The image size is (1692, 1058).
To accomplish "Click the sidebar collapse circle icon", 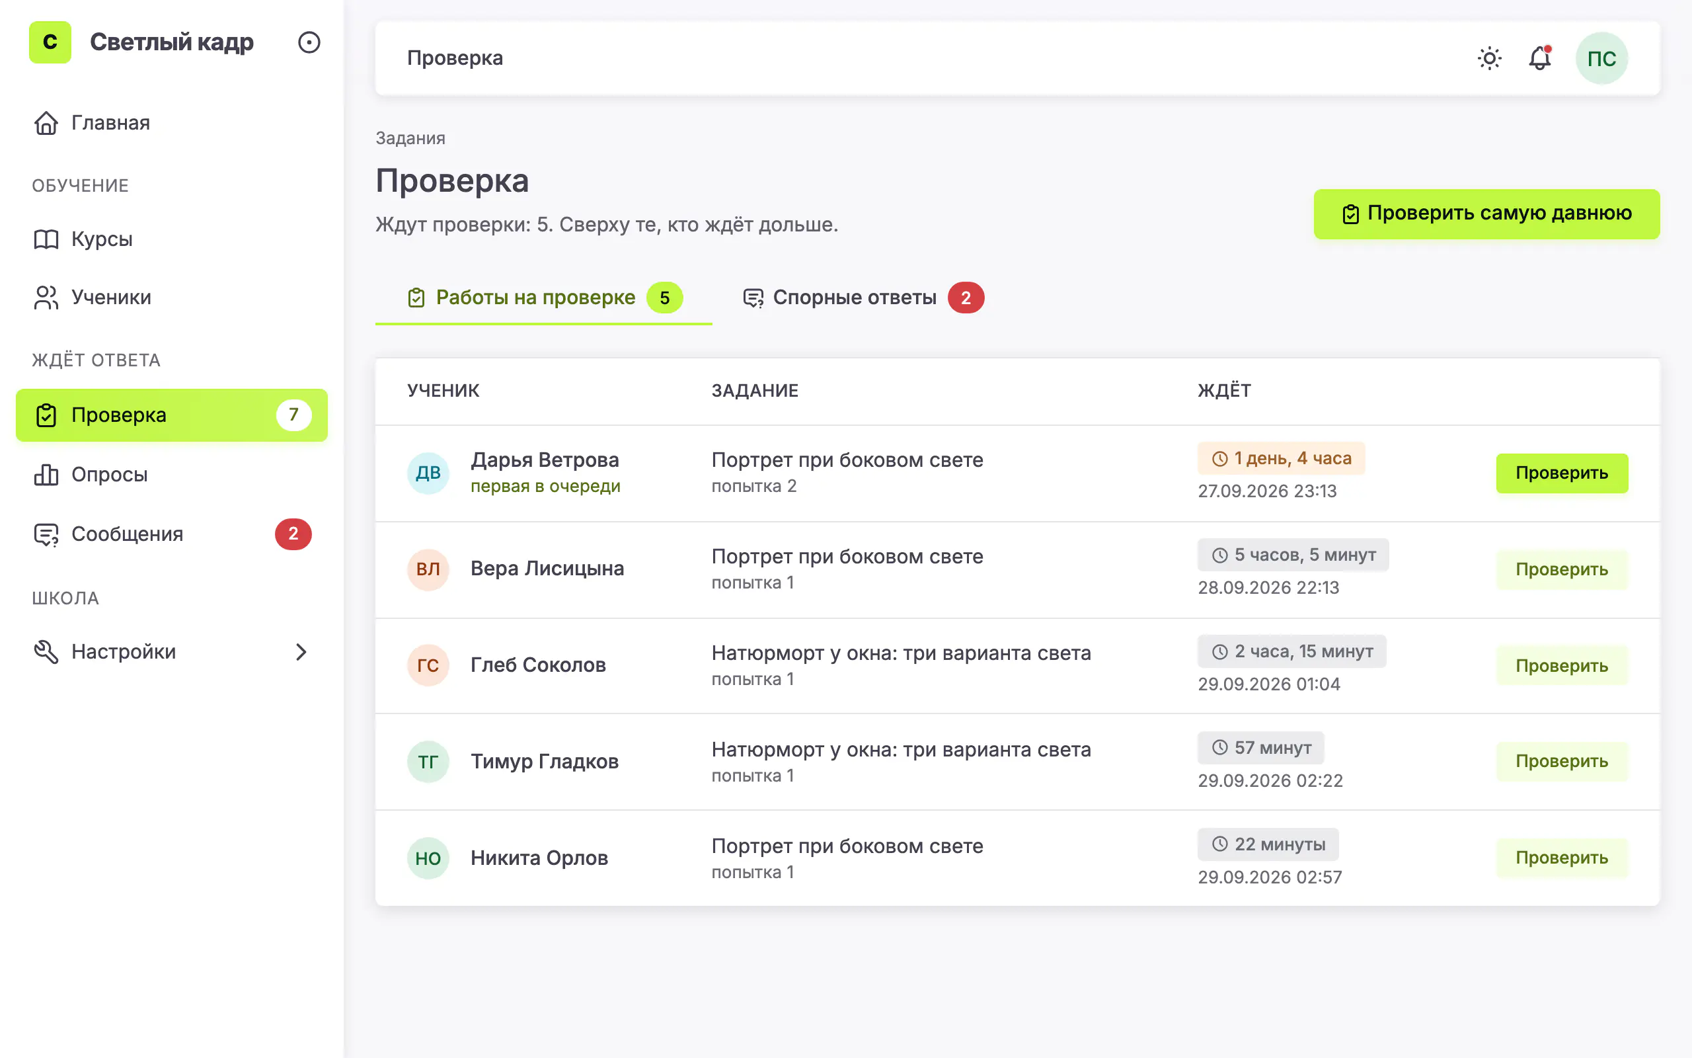I will [309, 43].
